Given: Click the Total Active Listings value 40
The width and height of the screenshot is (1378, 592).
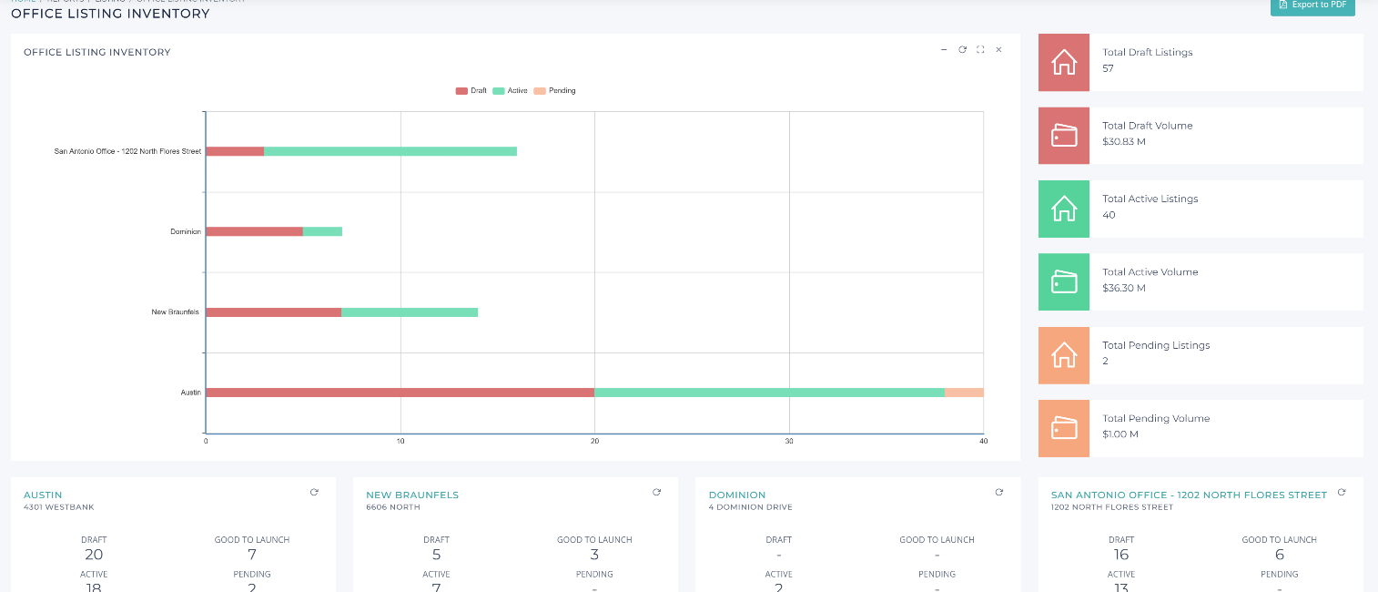Looking at the screenshot, I should [1109, 215].
